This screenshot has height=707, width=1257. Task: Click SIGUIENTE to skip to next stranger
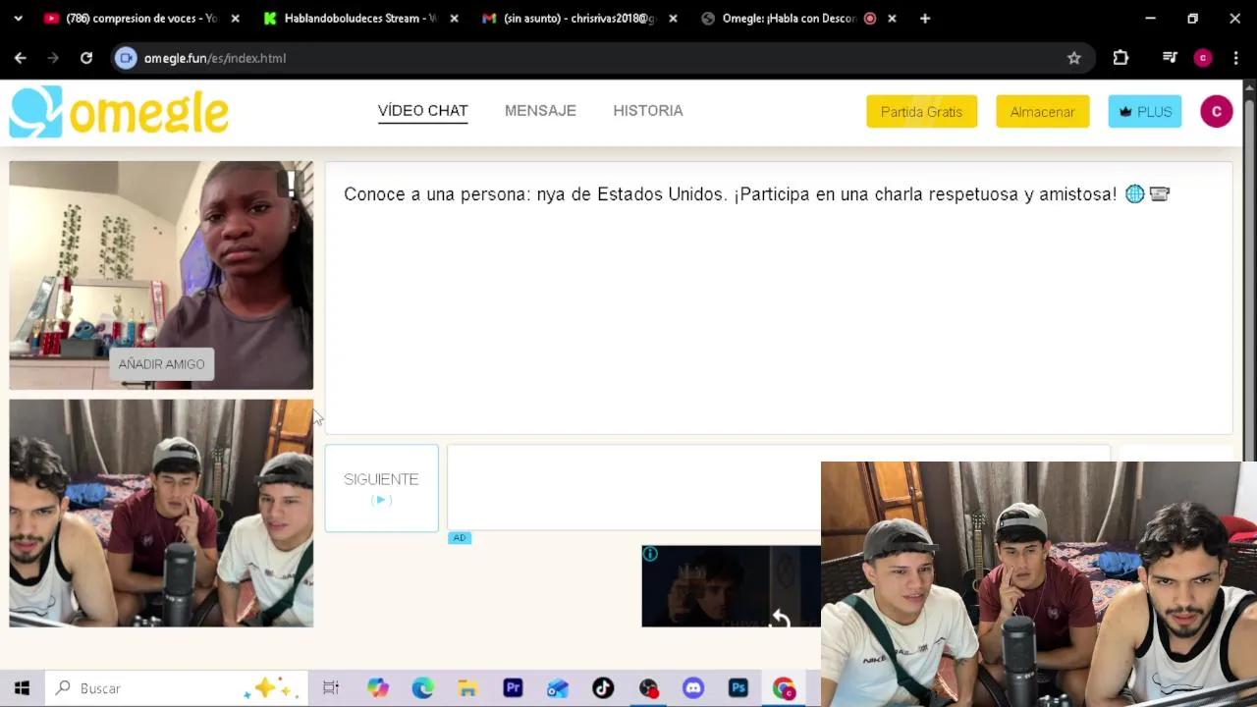coord(381,488)
